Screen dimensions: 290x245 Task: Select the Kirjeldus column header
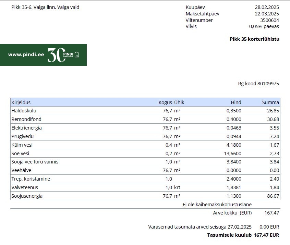pyautogui.click(x=21, y=102)
